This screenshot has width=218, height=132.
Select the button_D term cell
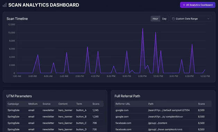81,130
